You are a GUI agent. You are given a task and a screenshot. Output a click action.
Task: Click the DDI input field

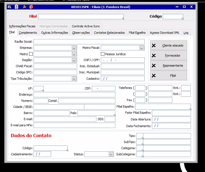(110, 119)
